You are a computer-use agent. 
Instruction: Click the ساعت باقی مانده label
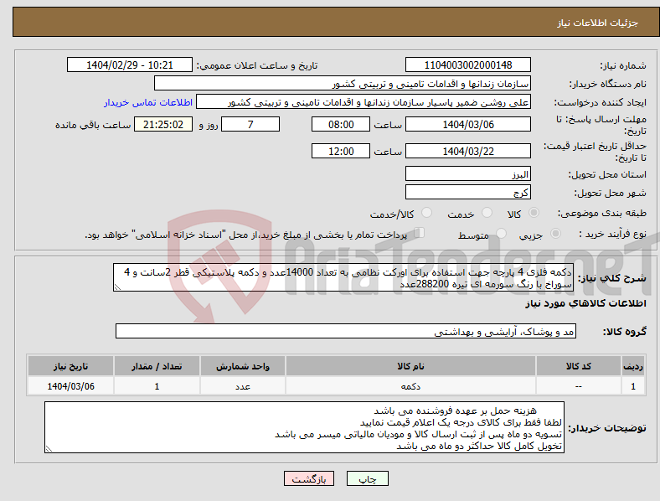[93, 125]
